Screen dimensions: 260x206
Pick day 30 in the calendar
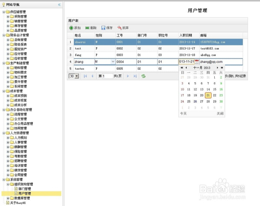pyautogui.click(x=221, y=101)
